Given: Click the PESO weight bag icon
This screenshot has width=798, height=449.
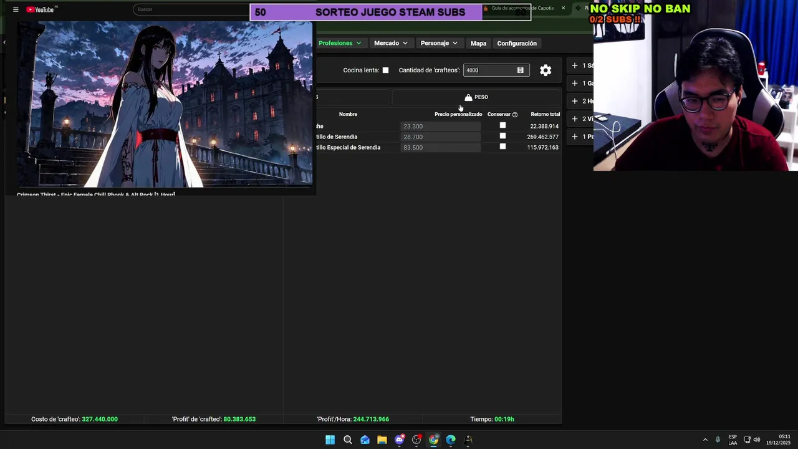Looking at the screenshot, I should point(468,97).
